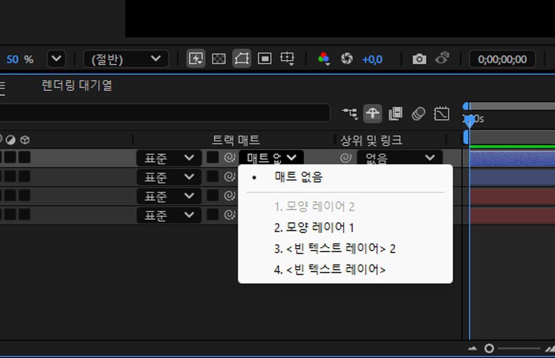Toggle shy layer visibility for the timeline
Viewport: 555px width, 358px height.
click(x=373, y=113)
